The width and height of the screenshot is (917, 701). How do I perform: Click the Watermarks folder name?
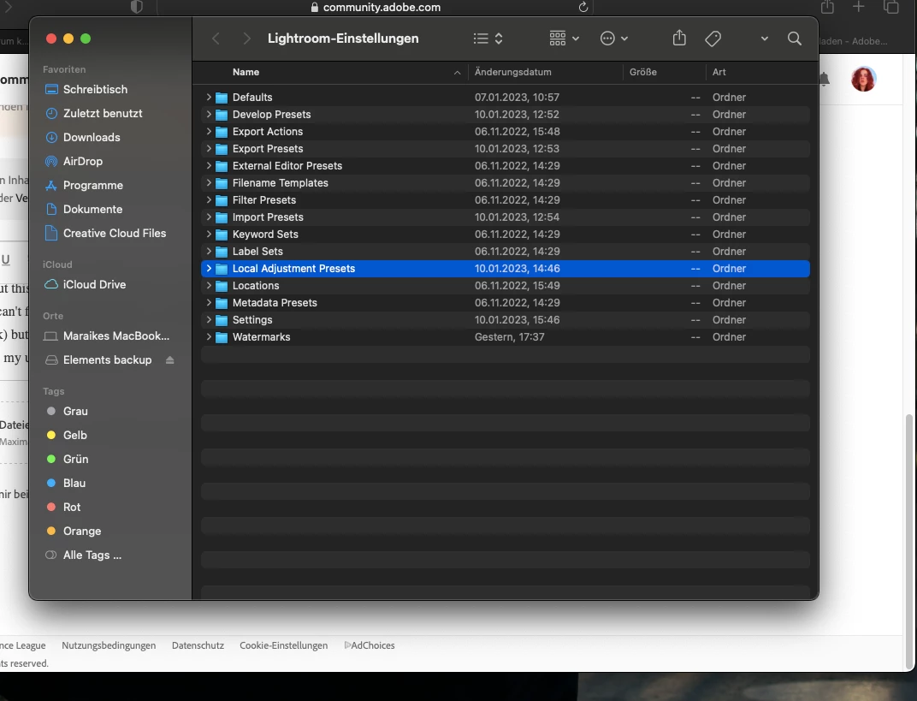(x=261, y=337)
